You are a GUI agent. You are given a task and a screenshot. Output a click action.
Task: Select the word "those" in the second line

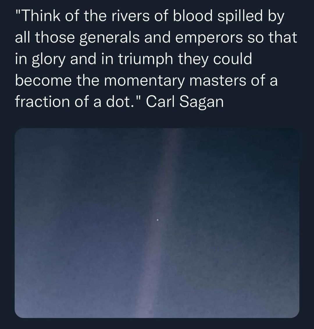tap(55, 38)
